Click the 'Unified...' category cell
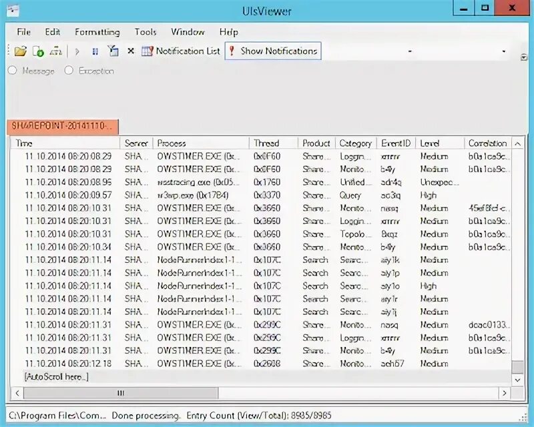534x427 pixels. click(x=354, y=182)
